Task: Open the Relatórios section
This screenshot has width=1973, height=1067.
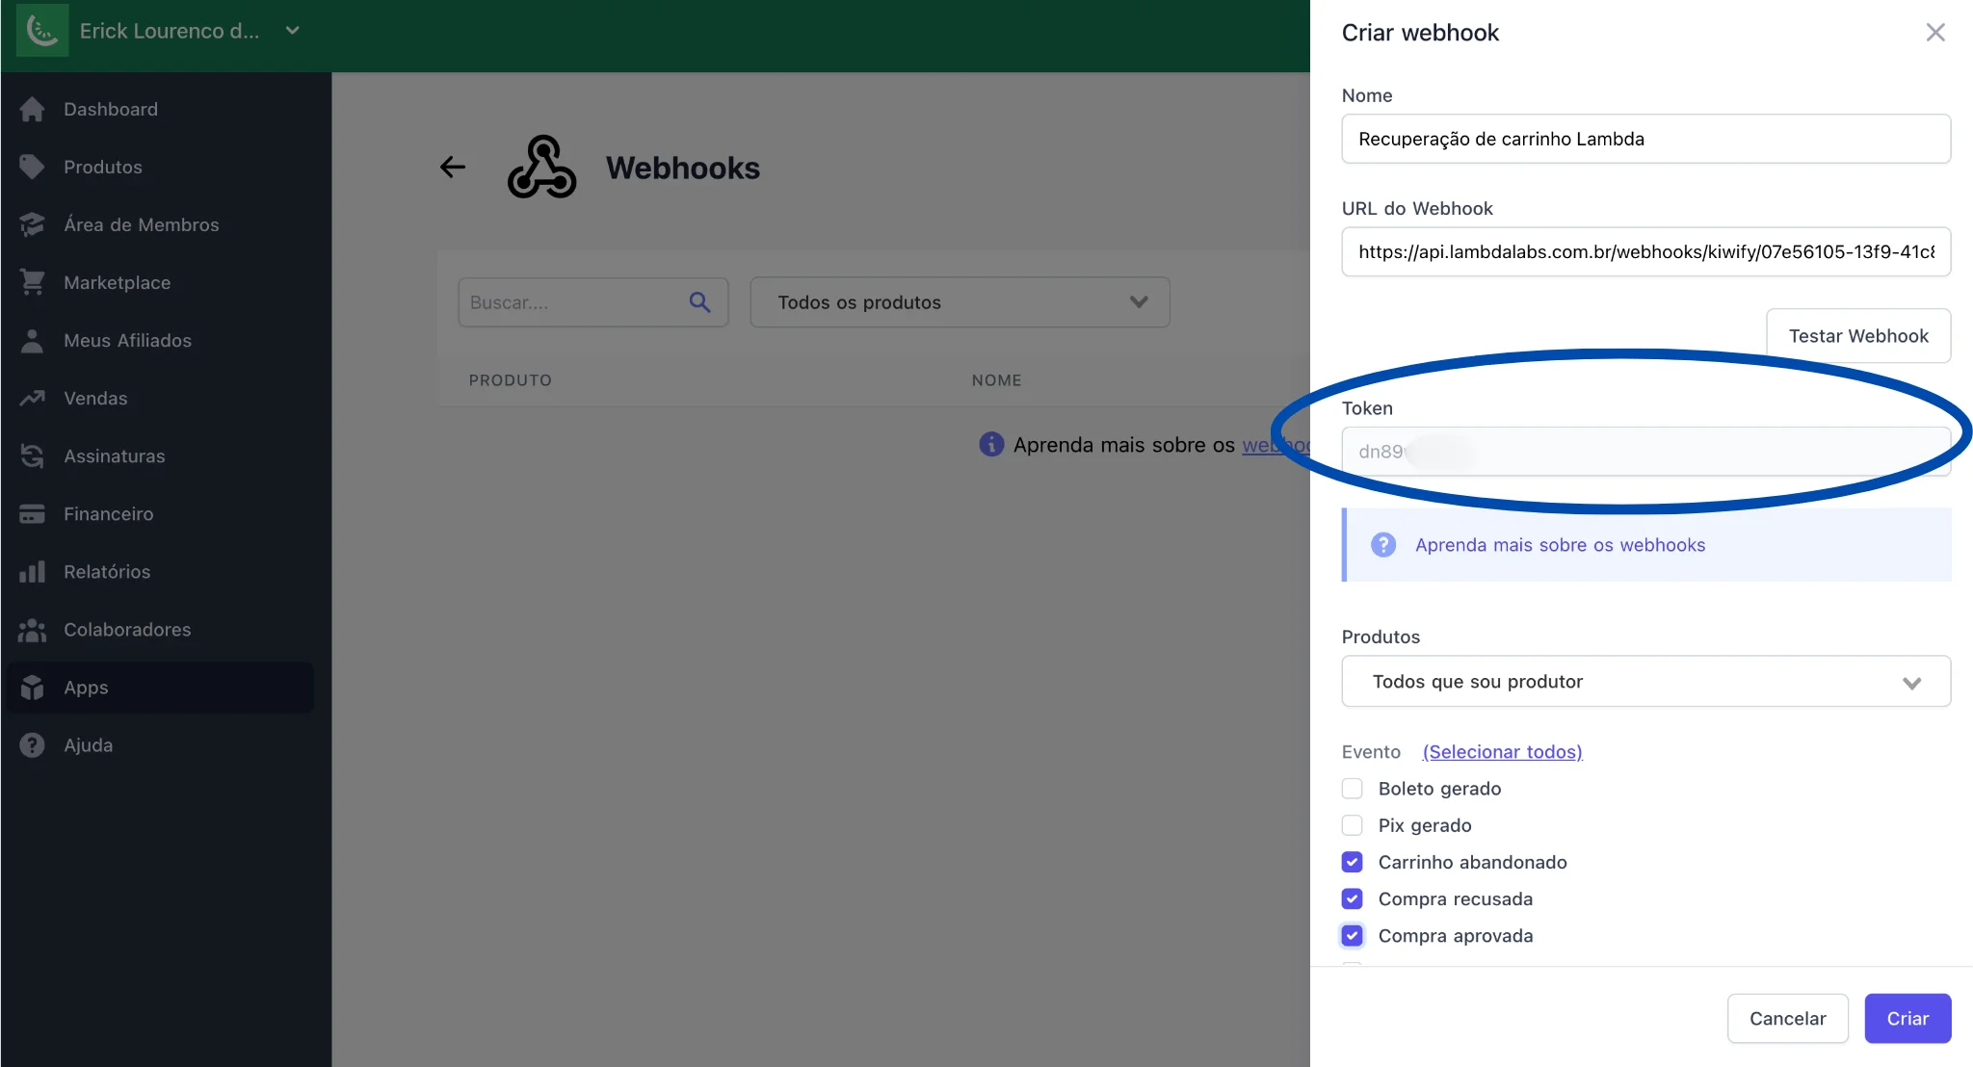Action: [107, 571]
